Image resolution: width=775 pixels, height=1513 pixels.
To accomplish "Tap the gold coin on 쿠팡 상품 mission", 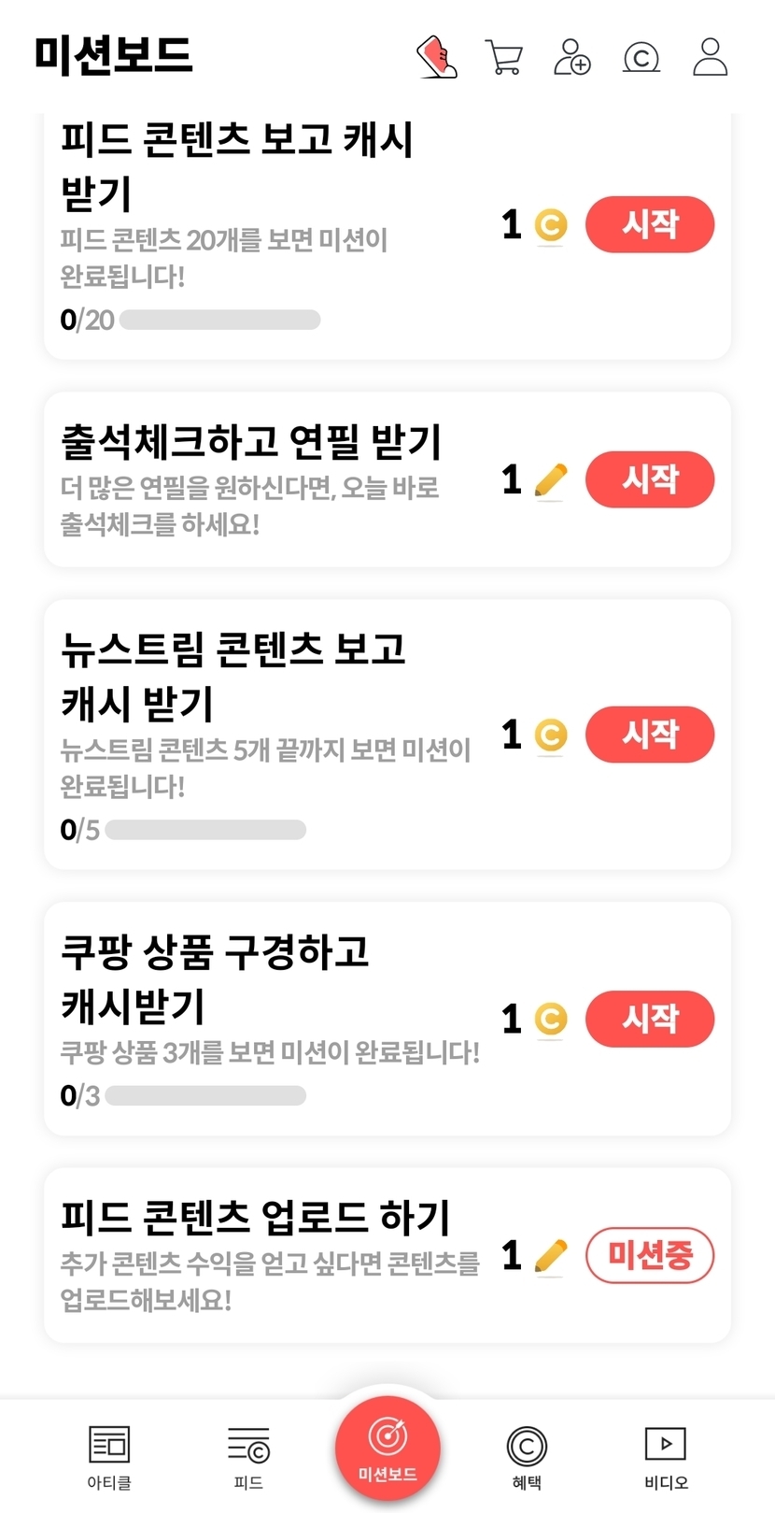I will pos(551,1019).
